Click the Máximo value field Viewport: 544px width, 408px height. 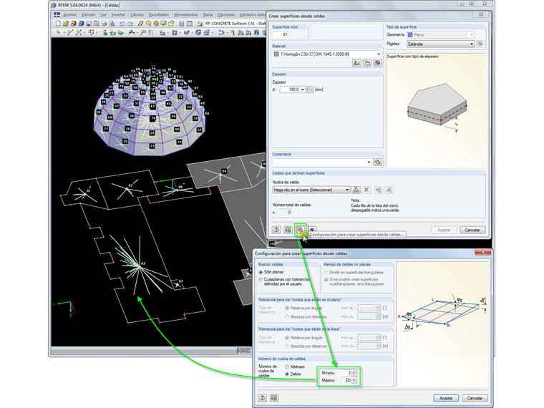pyautogui.click(x=346, y=381)
